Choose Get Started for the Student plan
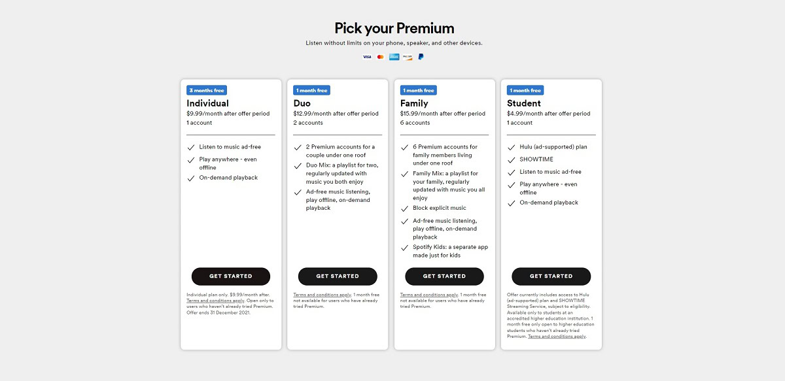The image size is (785, 381). point(551,276)
